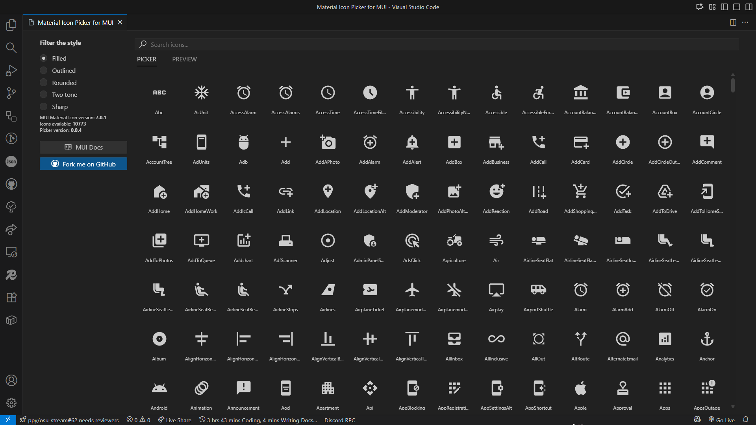The width and height of the screenshot is (756, 425).
Task: Open Run and Debug view
Action: (11, 70)
